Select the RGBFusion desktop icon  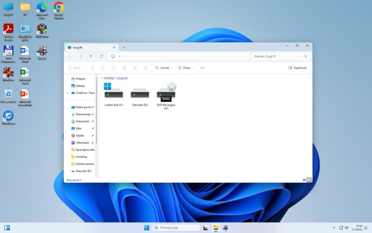coord(42,31)
